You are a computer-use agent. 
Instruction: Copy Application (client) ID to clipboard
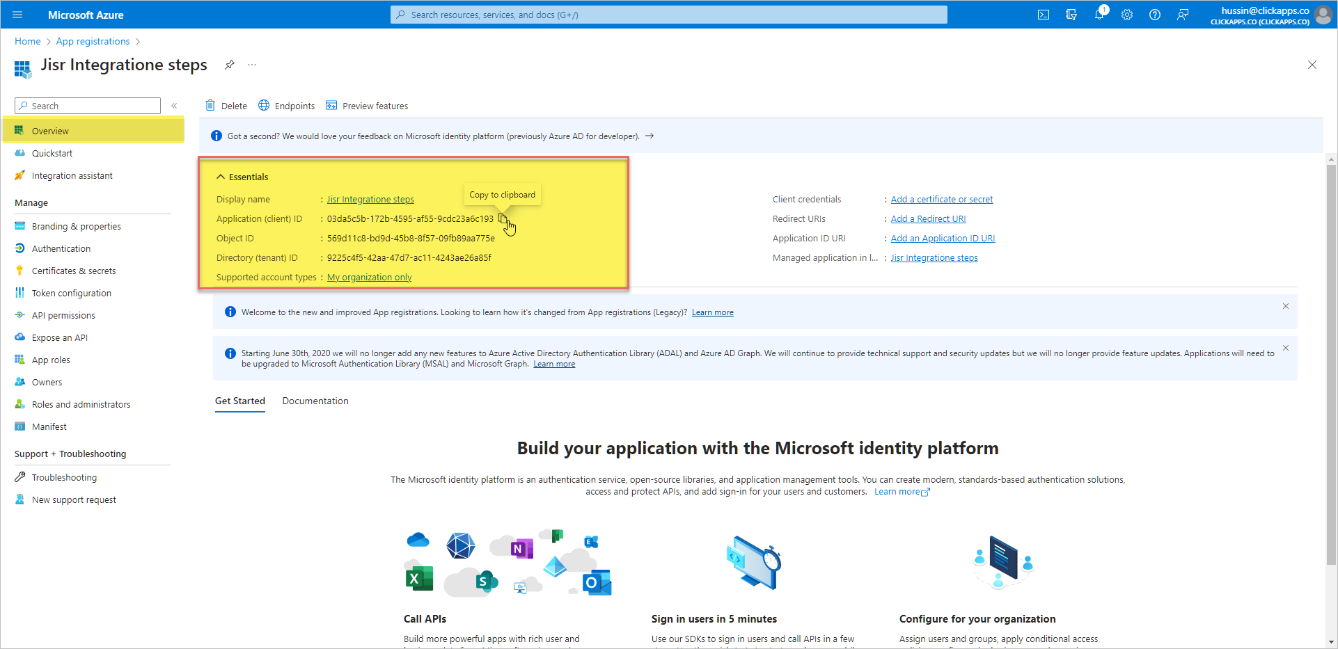coord(503,218)
